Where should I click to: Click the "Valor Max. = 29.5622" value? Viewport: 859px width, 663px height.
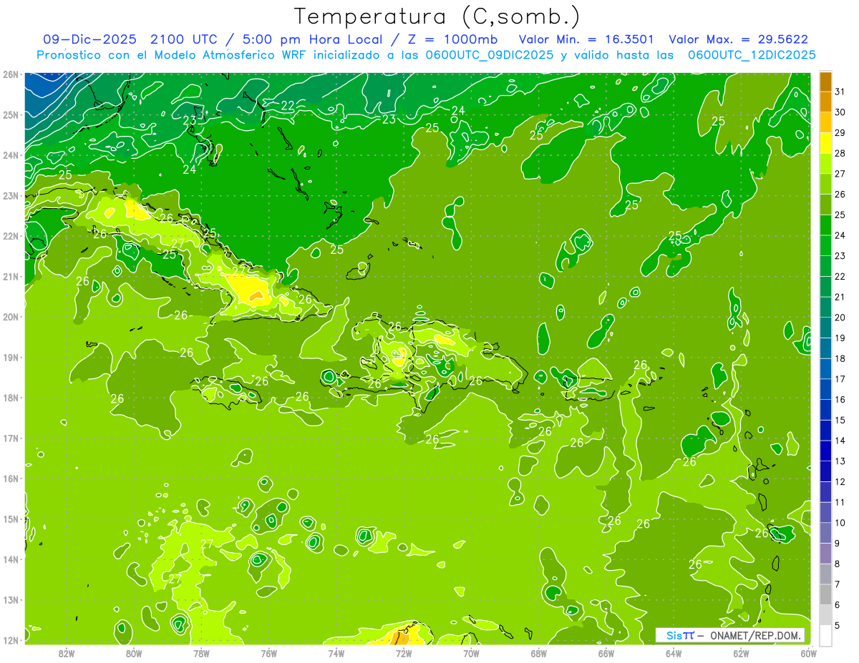coord(738,39)
